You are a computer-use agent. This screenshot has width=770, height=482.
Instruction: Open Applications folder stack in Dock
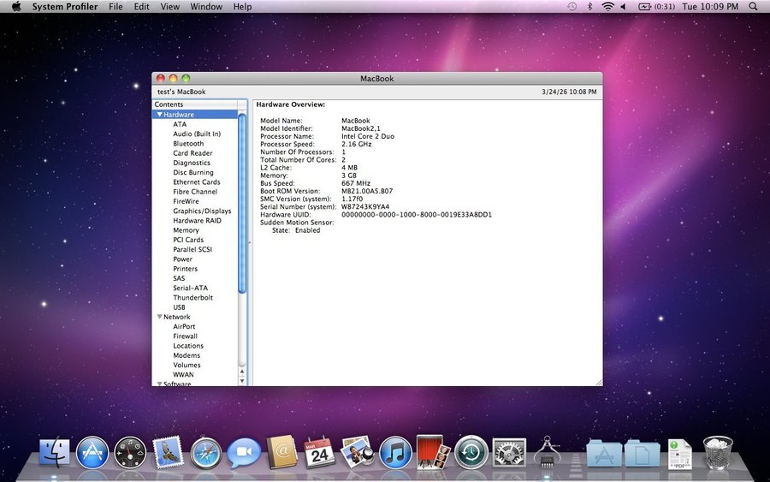point(604,453)
